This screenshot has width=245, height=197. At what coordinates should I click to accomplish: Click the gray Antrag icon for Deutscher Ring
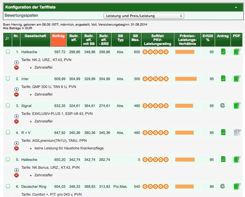(223, 186)
